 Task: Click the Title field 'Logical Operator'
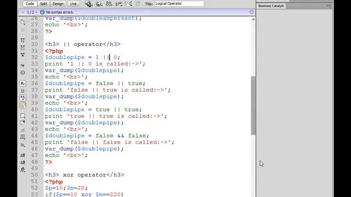point(179,4)
